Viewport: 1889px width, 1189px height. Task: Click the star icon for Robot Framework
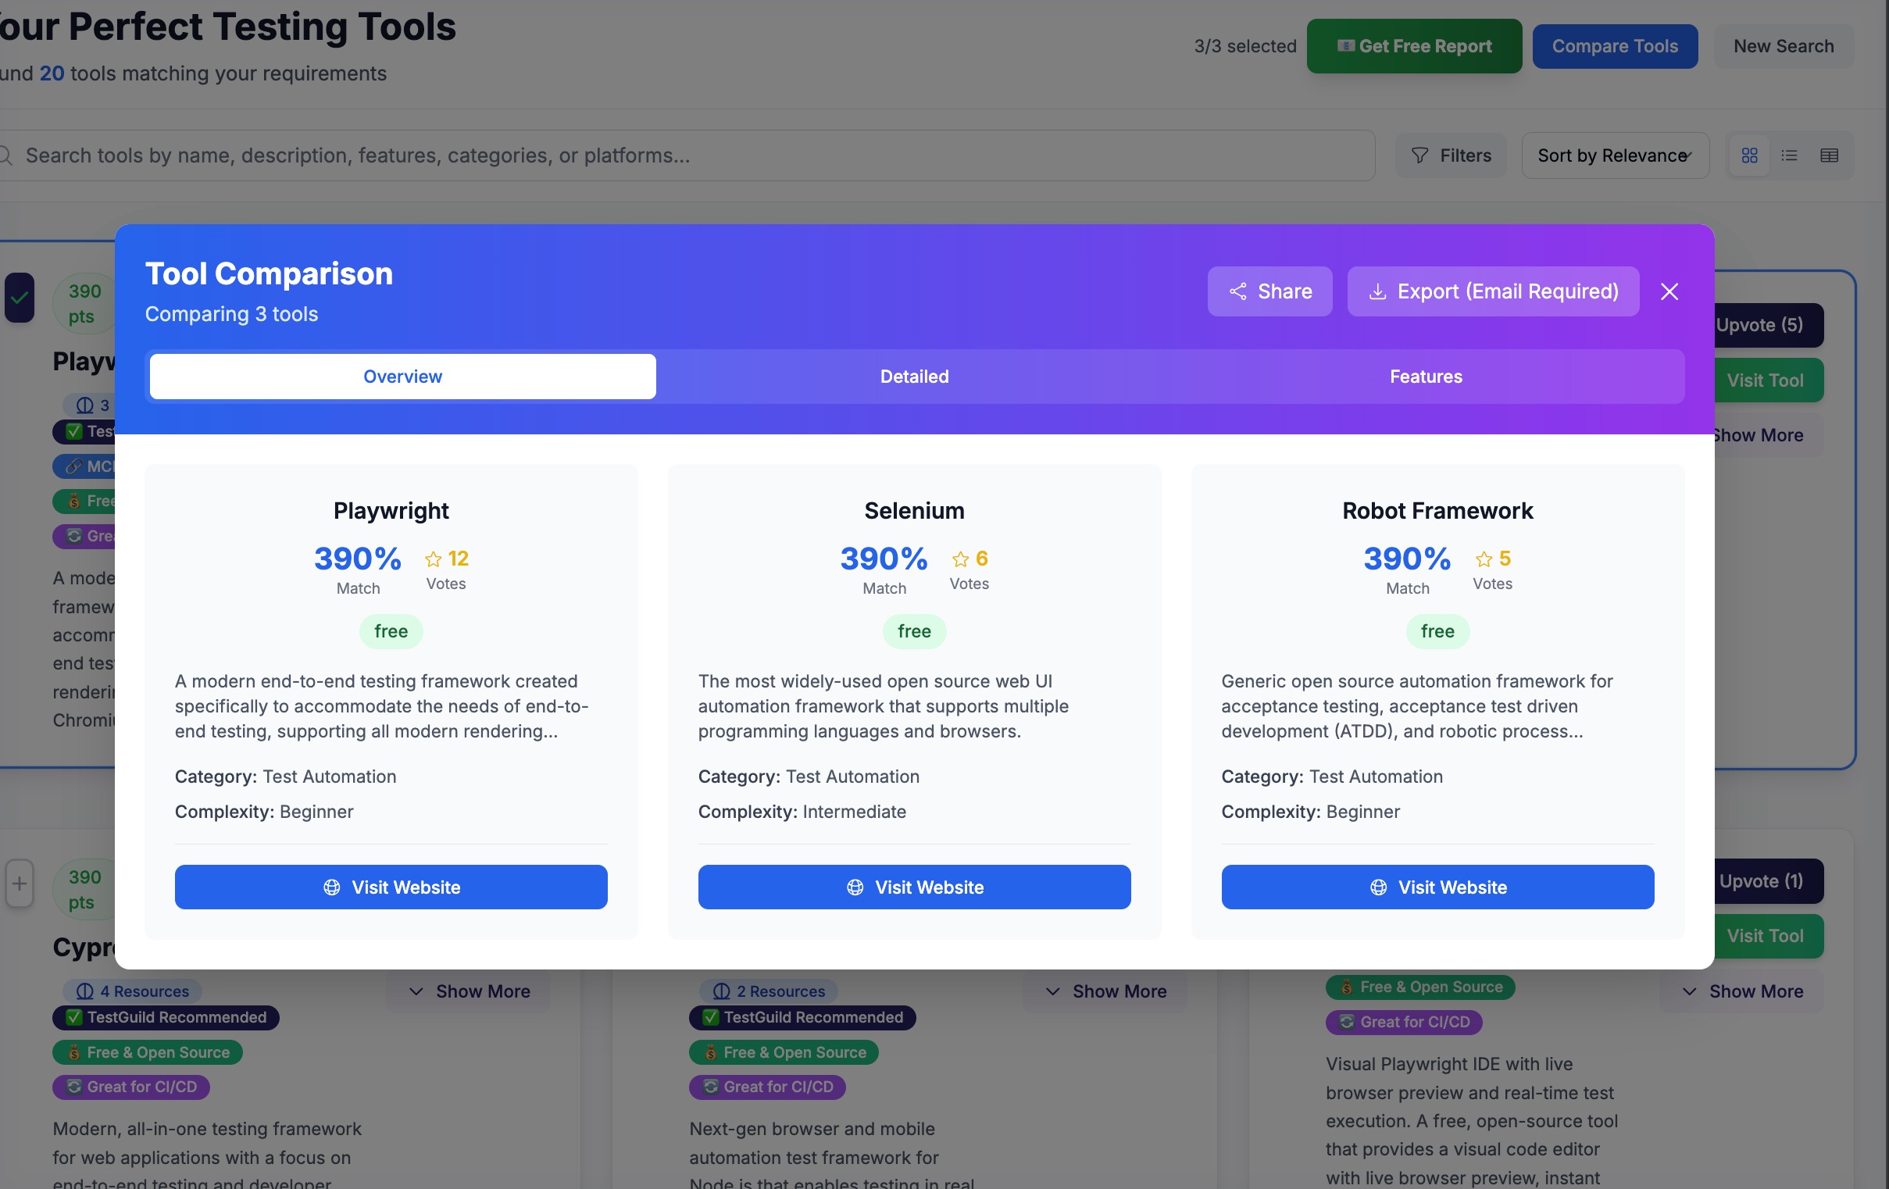[x=1484, y=559]
